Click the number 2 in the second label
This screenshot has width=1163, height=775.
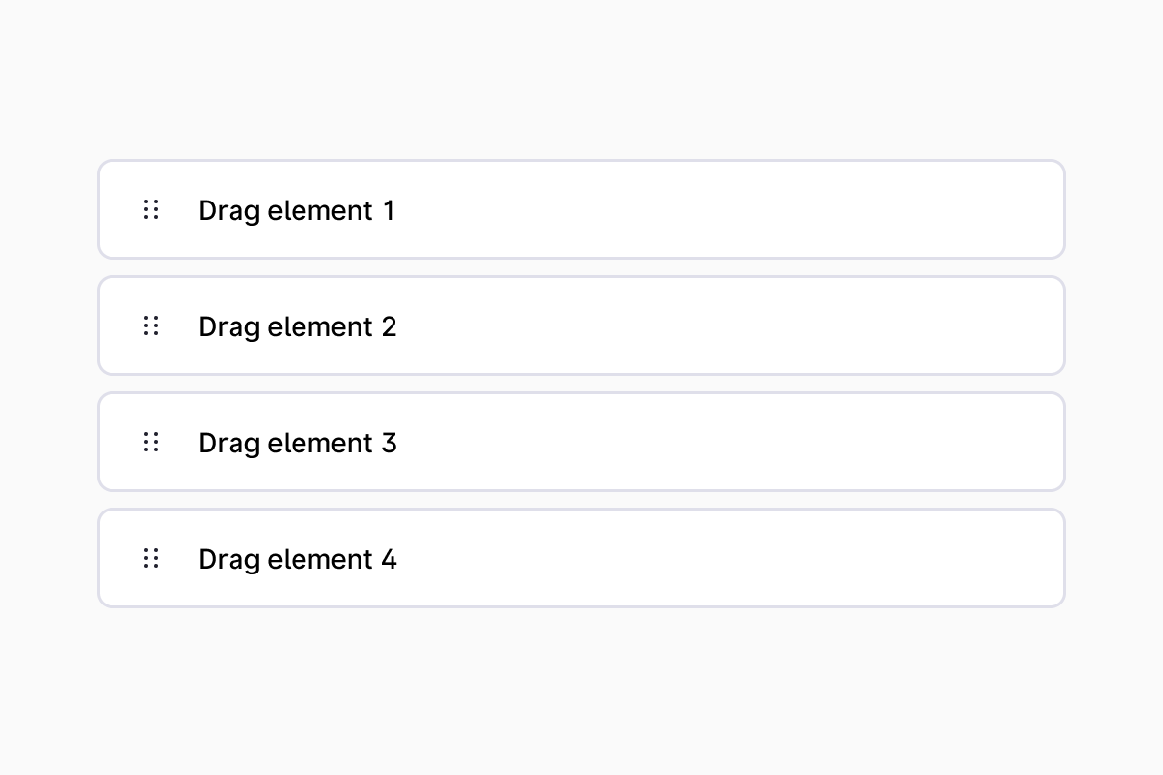click(x=389, y=326)
